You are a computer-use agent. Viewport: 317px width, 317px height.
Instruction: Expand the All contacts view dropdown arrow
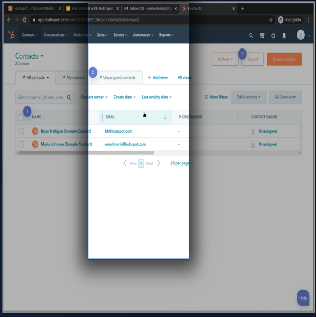[48, 77]
